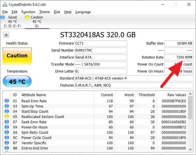This screenshot has height=155, width=196.
Task: Click the Attribute Name column header
Action: click(x=34, y=95)
